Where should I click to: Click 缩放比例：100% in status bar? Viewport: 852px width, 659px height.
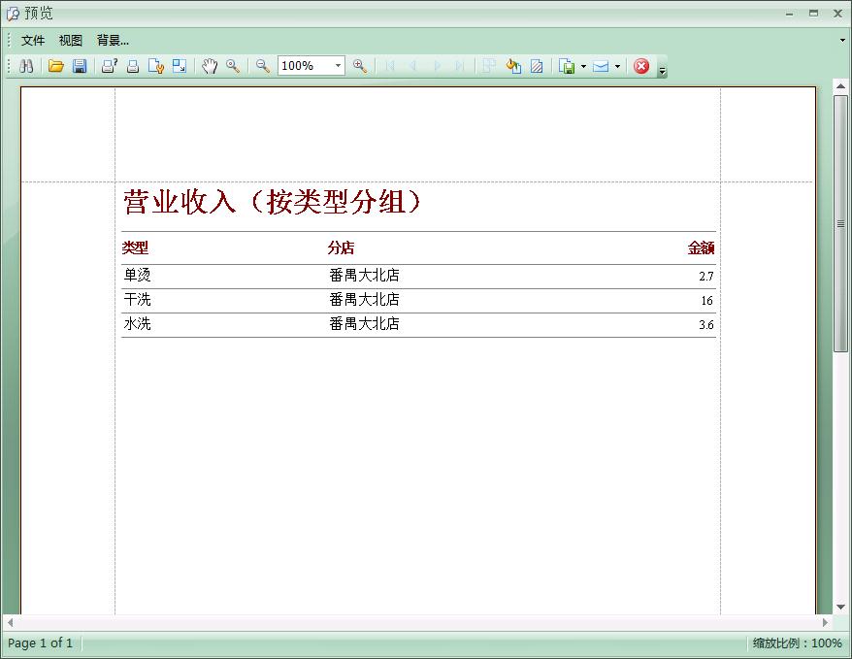pyautogui.click(x=797, y=643)
